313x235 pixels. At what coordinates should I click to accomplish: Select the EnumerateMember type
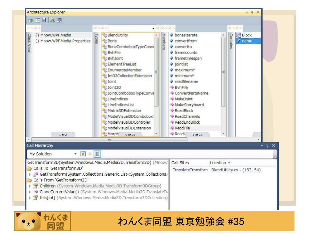point(125,70)
